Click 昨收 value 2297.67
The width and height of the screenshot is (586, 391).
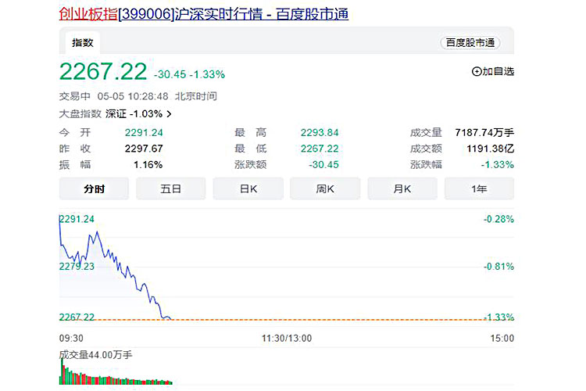(144, 149)
